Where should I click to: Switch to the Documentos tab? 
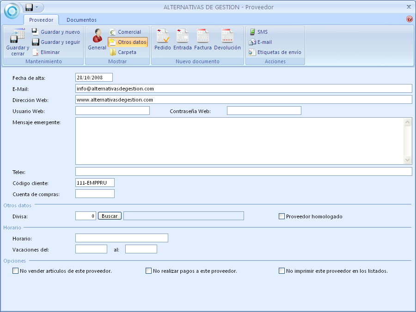tap(81, 20)
